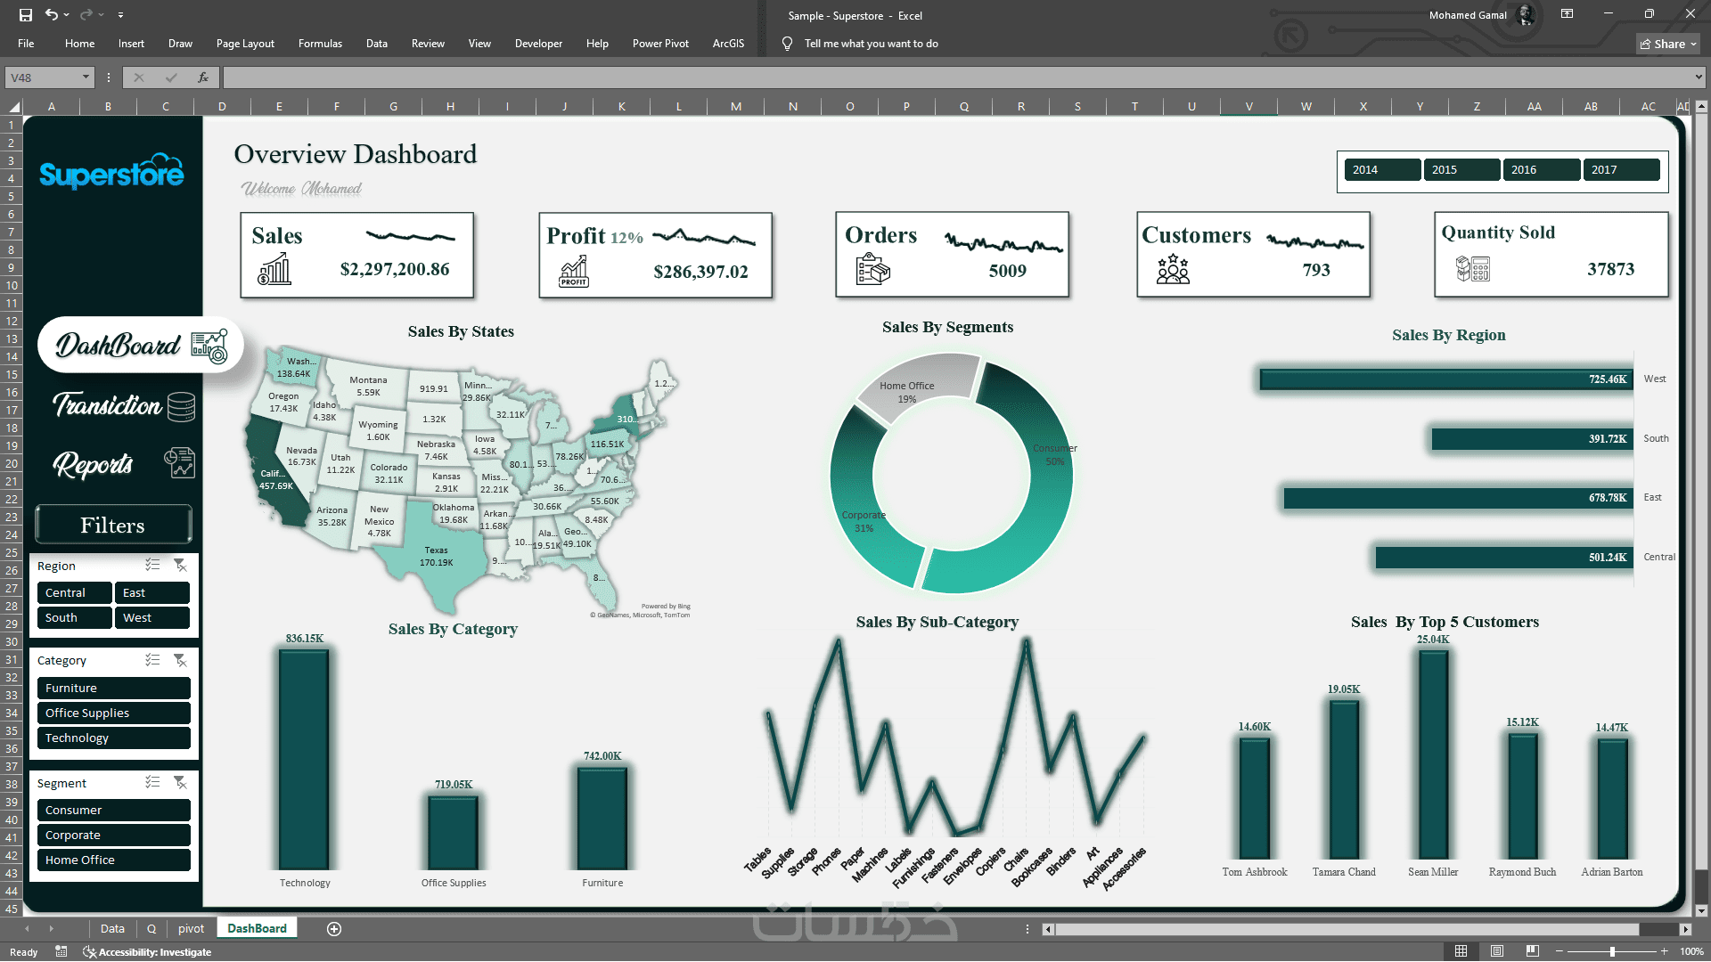
Task: Expand the formula bar
Action: pyautogui.click(x=1699, y=77)
